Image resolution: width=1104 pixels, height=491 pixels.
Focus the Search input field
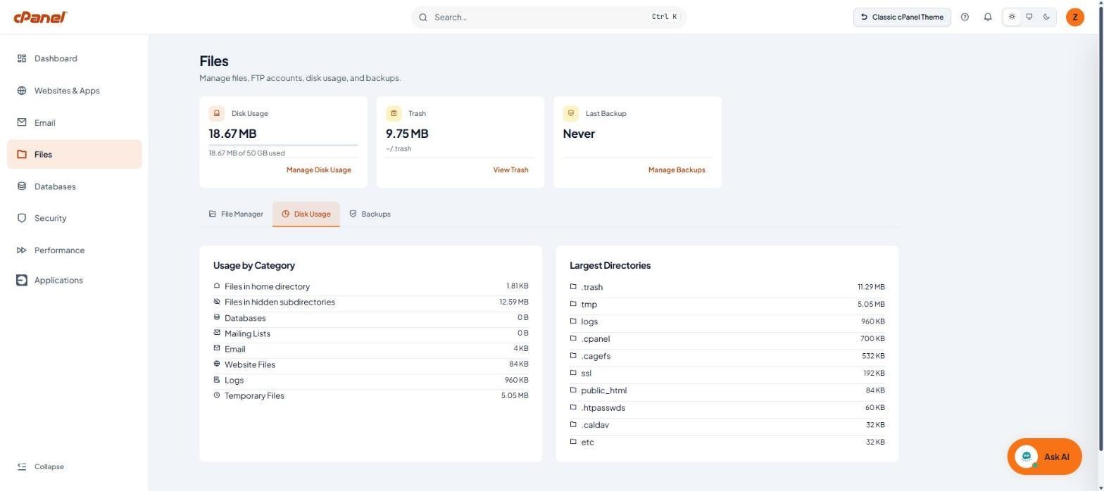[549, 17]
